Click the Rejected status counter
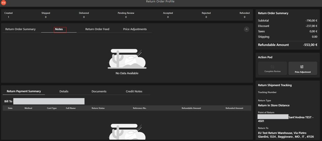322x141 pixels. tap(206, 15)
